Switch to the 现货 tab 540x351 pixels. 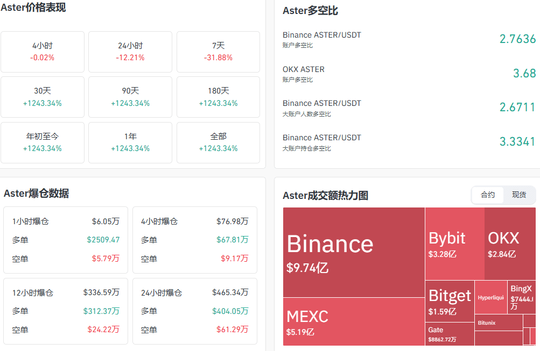519,195
